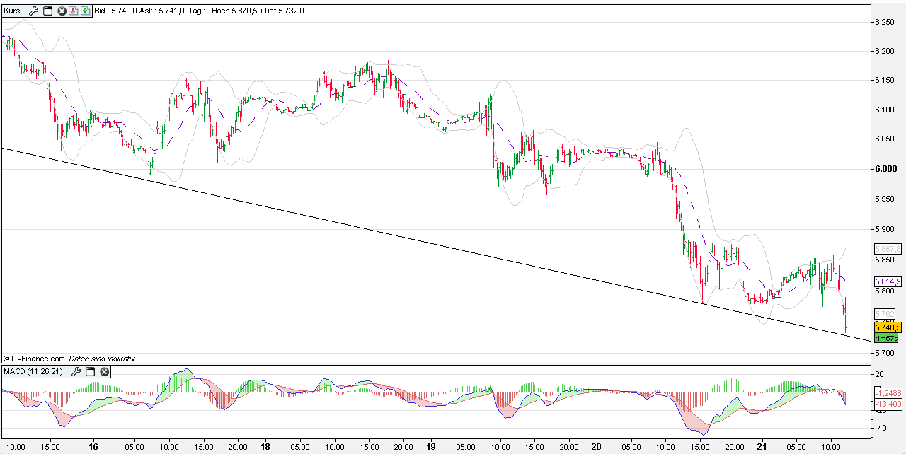
Task: Open the MACD indicator settings wrench icon
Action: 76,372
